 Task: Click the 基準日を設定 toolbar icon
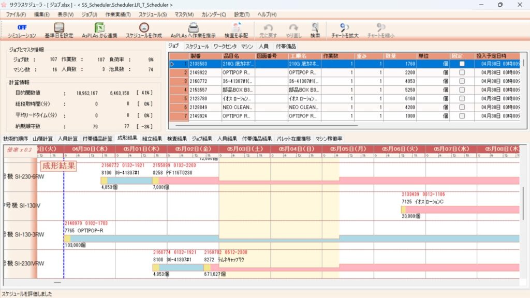point(59,27)
